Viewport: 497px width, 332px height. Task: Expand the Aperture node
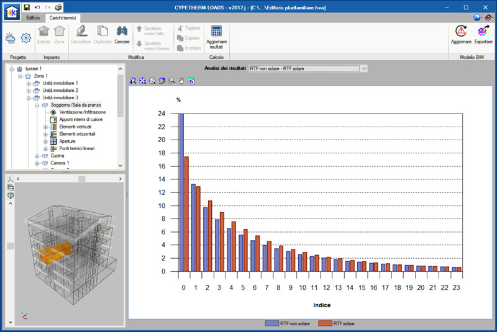coord(45,141)
